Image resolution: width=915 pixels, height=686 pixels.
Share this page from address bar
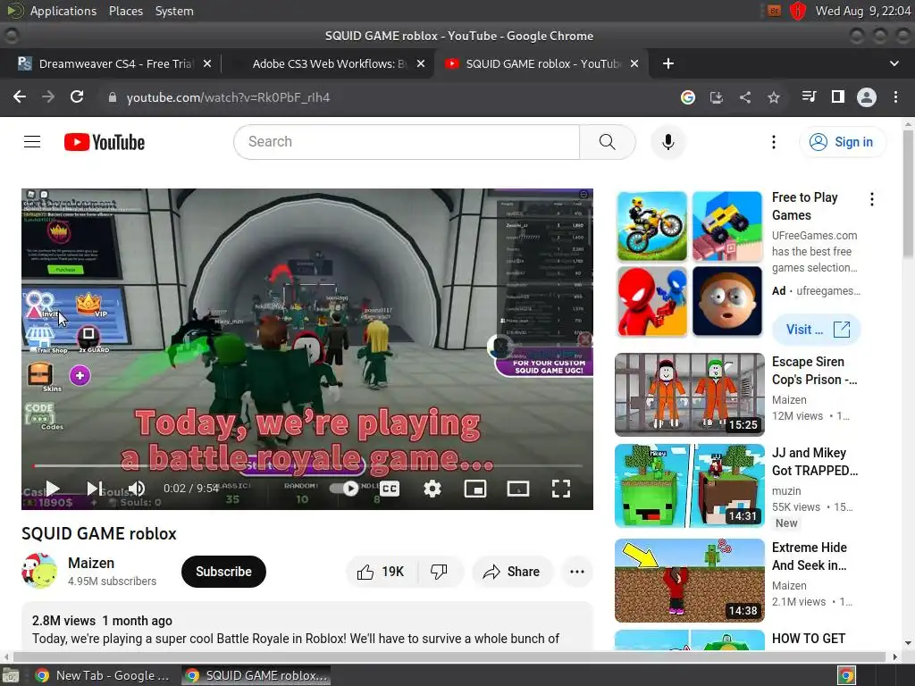(x=745, y=96)
